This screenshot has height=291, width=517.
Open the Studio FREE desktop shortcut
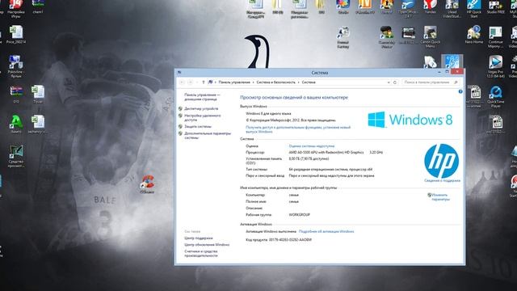pos(495,6)
